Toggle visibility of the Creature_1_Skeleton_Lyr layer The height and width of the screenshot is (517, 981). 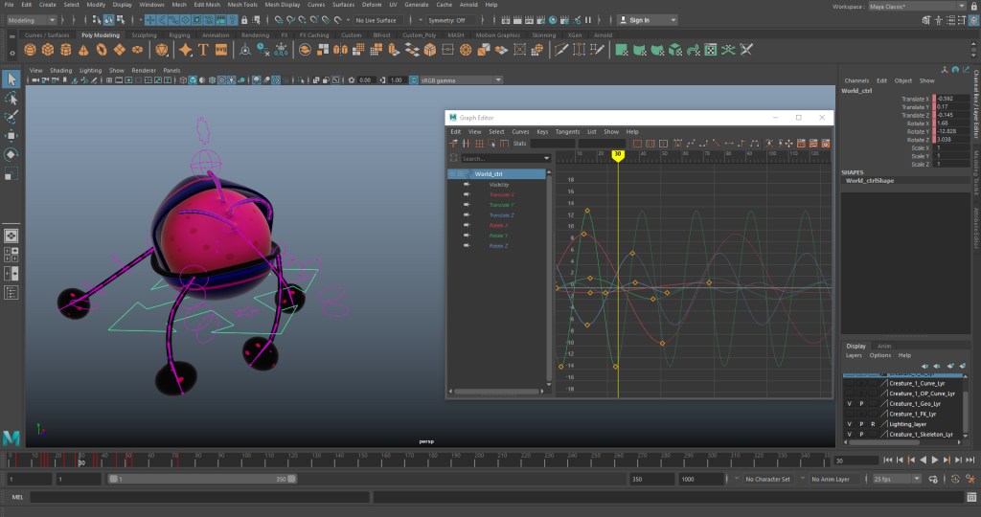pyautogui.click(x=849, y=434)
